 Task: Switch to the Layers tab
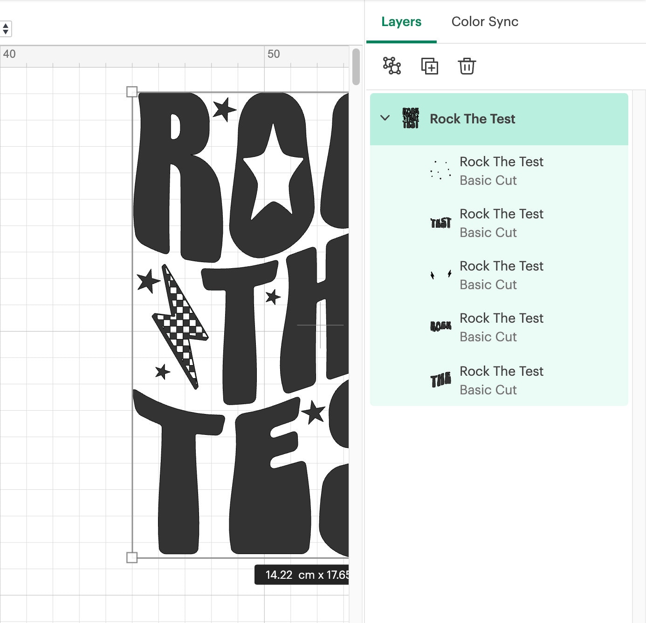point(401,21)
